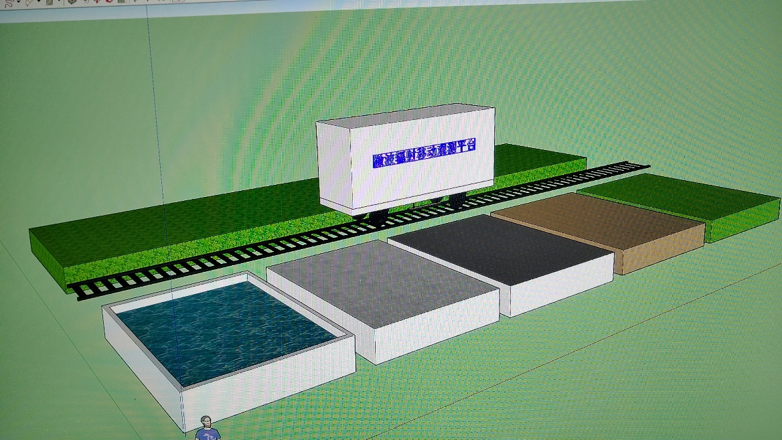Select the human scale figure
Viewport: 782px width, 440px height.
(208, 427)
